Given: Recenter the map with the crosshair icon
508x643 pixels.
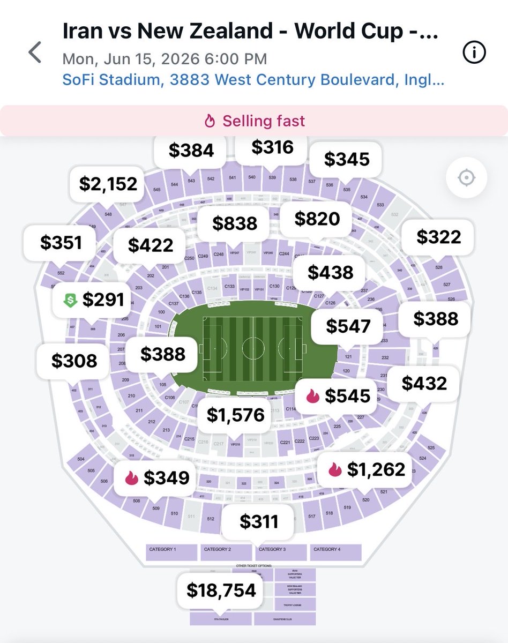Looking at the screenshot, I should click(x=466, y=177).
